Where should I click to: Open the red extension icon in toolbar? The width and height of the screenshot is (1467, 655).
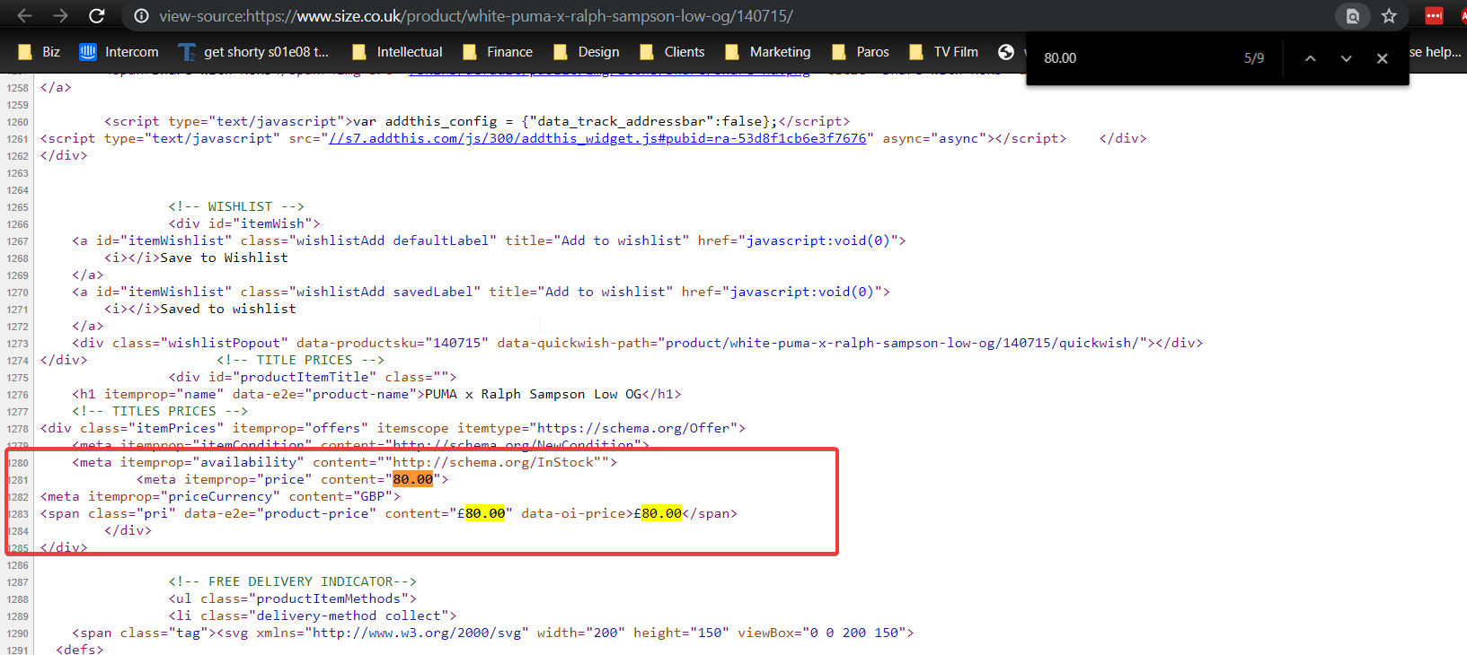coord(1434,16)
